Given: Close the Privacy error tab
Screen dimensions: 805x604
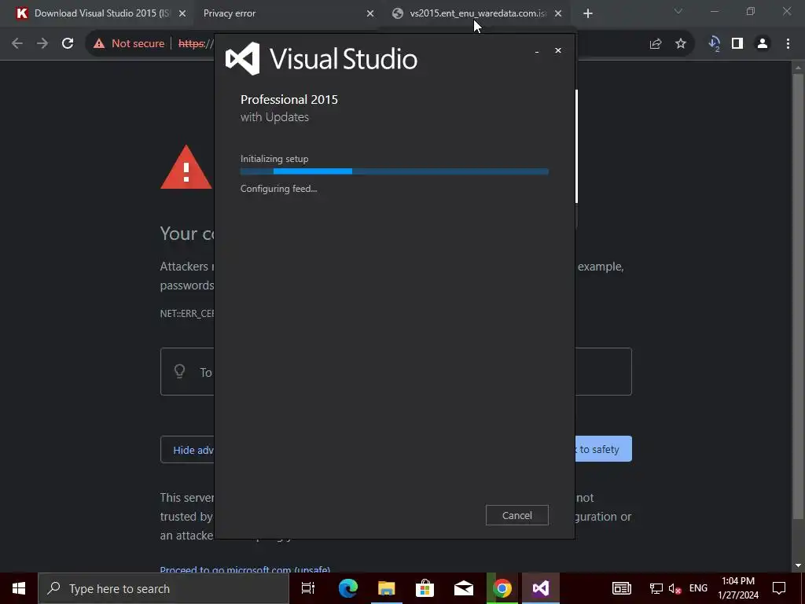Looking at the screenshot, I should click(x=370, y=14).
